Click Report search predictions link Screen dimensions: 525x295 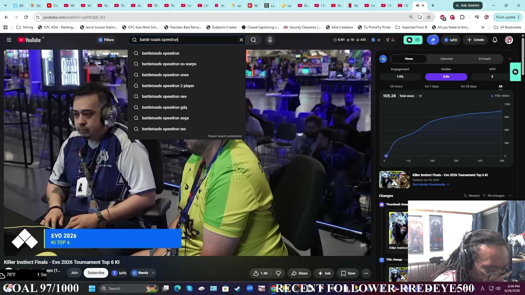point(225,136)
